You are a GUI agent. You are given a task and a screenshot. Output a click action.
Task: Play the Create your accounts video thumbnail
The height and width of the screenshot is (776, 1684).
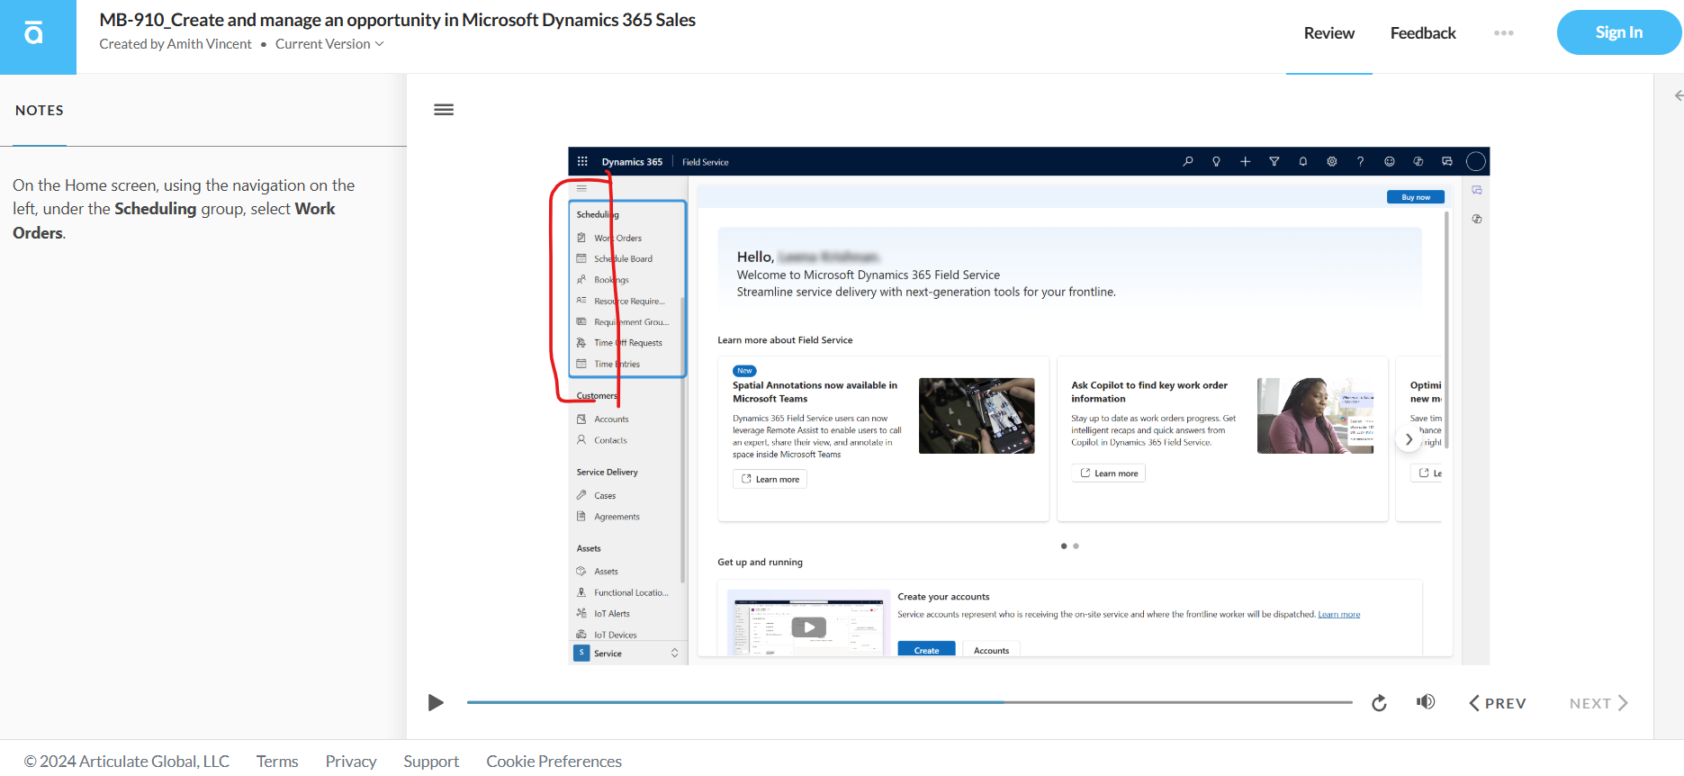click(808, 627)
